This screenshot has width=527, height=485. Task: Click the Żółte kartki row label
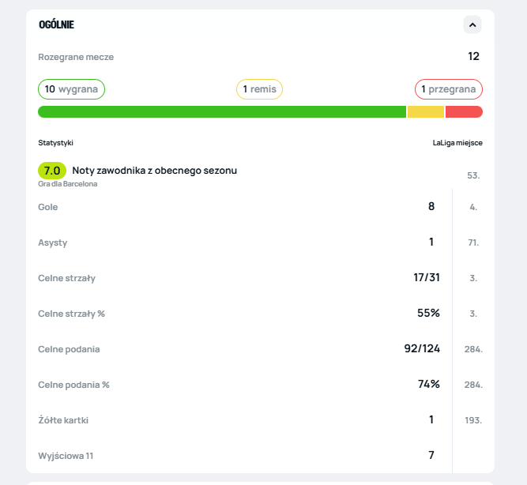click(63, 420)
